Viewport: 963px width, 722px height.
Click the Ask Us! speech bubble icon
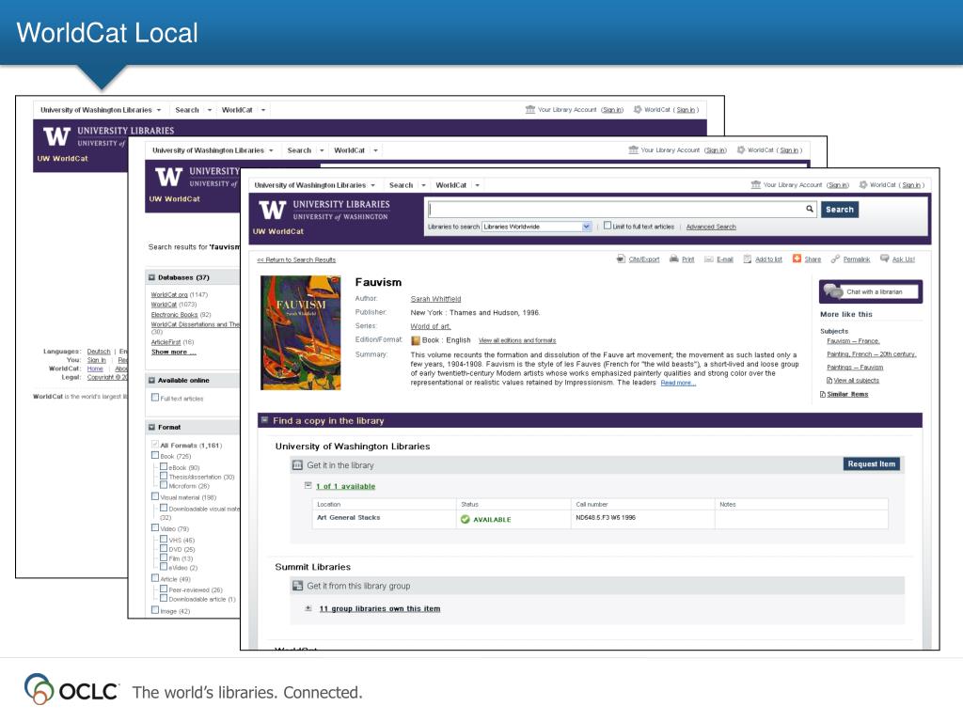click(x=884, y=259)
